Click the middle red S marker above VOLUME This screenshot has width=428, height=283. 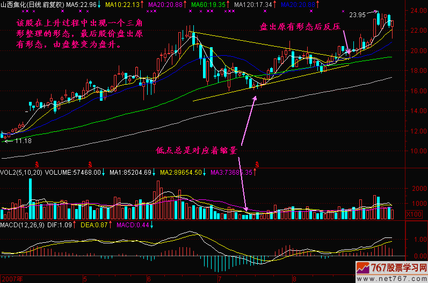coord(90,162)
